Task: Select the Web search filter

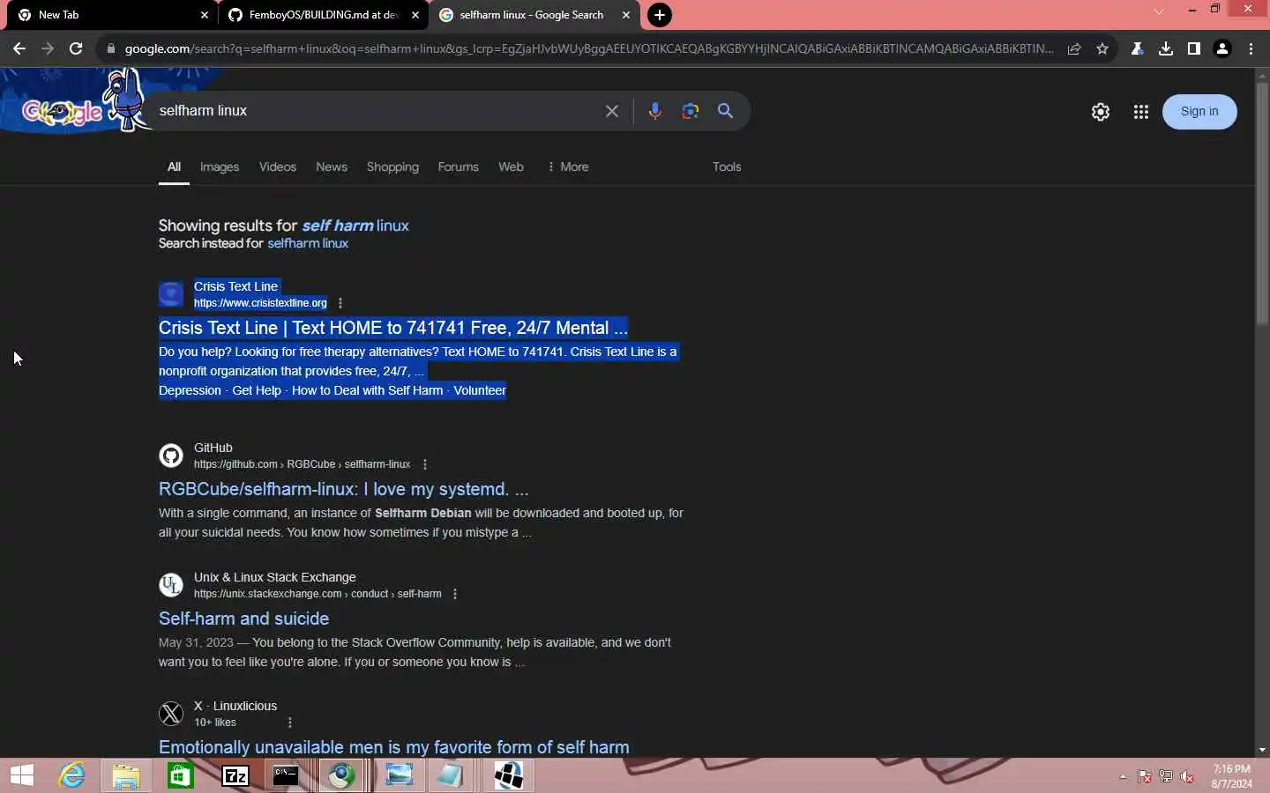Action: (511, 167)
